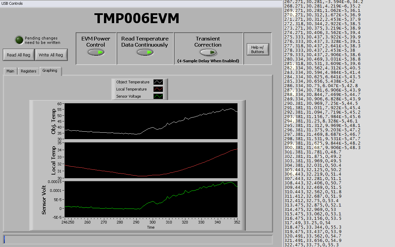Click the Write All Reg button

click(x=51, y=55)
